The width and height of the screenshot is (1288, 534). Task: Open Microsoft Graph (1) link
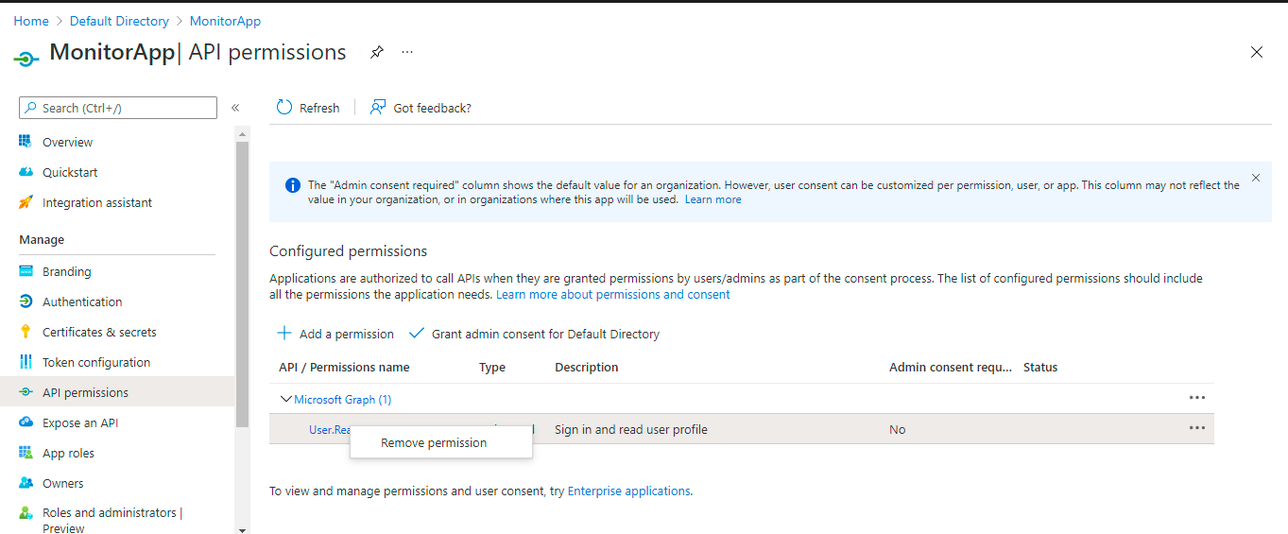coord(343,399)
